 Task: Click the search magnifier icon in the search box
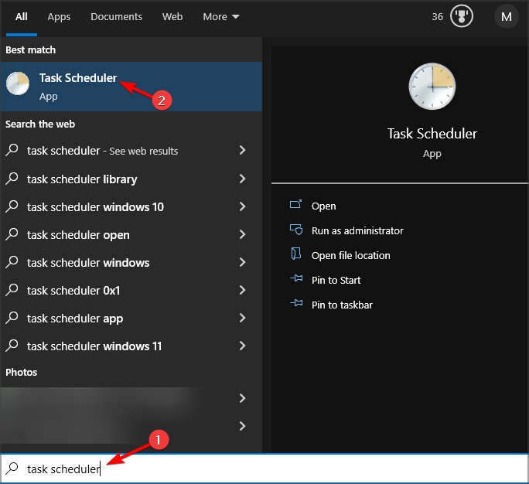coord(12,469)
